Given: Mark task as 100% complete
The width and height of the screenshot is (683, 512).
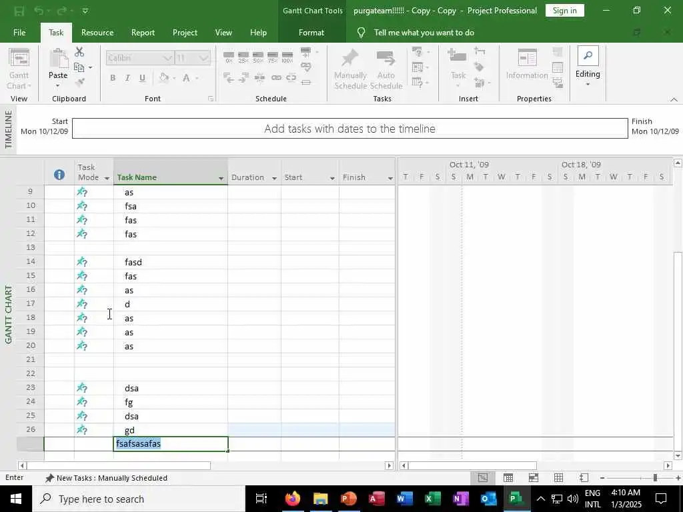Looking at the screenshot, I should click(287, 57).
